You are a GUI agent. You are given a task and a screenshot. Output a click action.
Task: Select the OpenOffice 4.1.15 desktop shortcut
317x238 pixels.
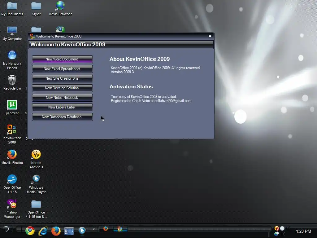(x=12, y=184)
